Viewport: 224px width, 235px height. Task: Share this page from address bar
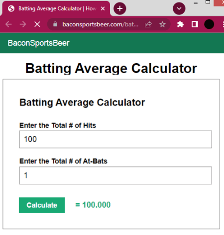tap(148, 24)
